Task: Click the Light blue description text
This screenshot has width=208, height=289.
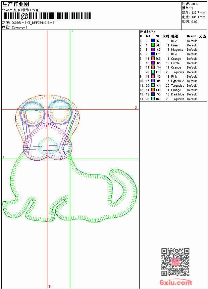Action: (177, 81)
